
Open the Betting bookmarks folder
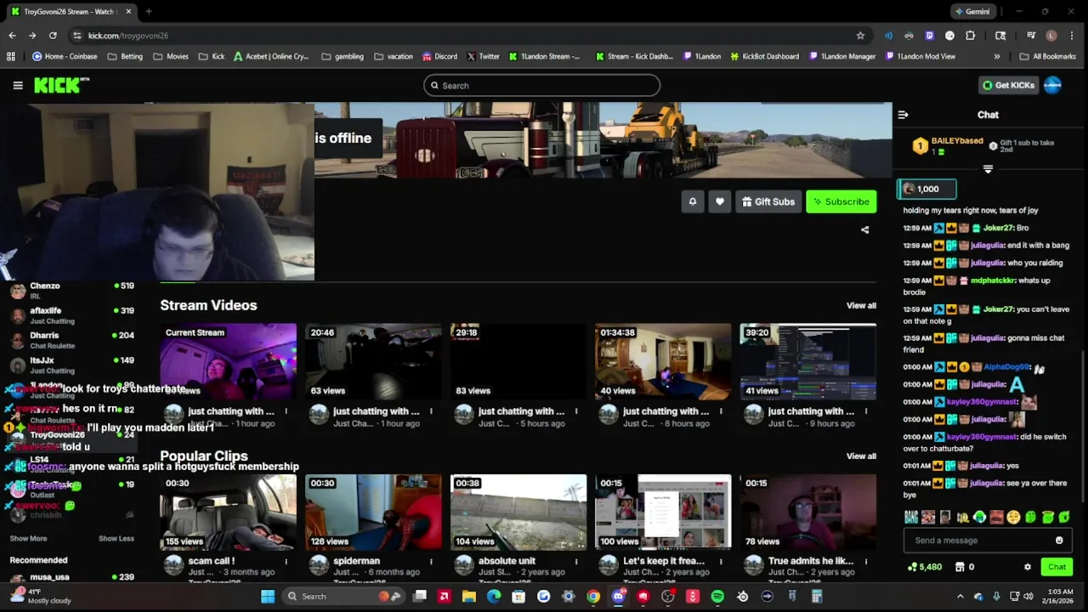[125, 56]
